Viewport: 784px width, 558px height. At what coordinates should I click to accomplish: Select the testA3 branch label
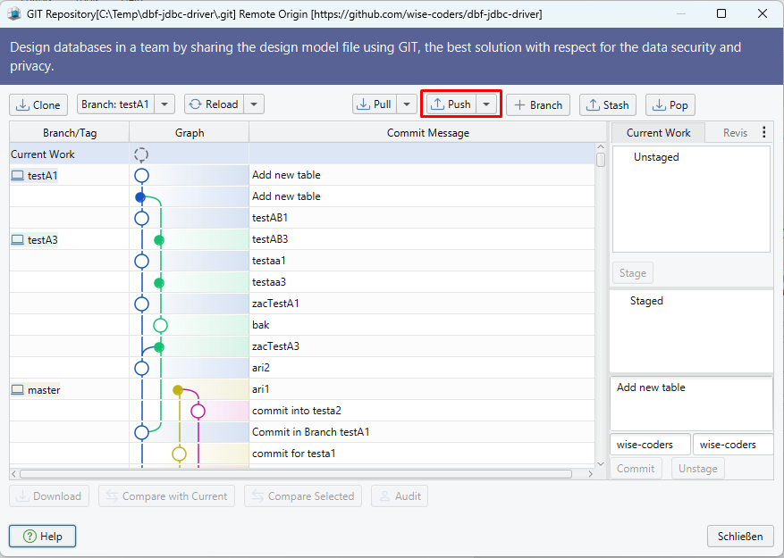click(x=43, y=240)
